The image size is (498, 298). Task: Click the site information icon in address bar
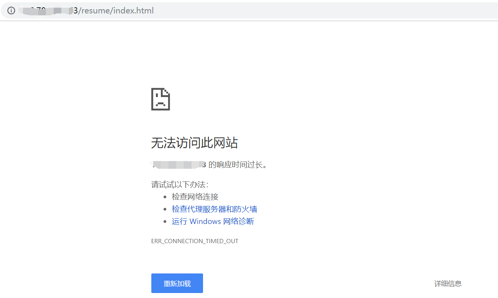tap(11, 10)
